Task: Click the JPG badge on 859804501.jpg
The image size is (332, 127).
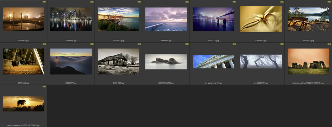Action: coord(139,44)
